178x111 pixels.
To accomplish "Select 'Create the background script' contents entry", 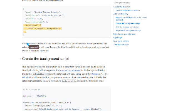I will click(128, 23).
